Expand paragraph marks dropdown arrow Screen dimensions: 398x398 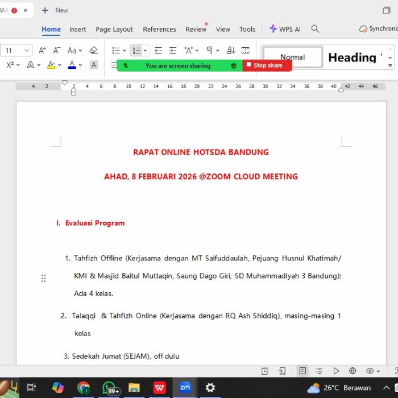coord(218,51)
